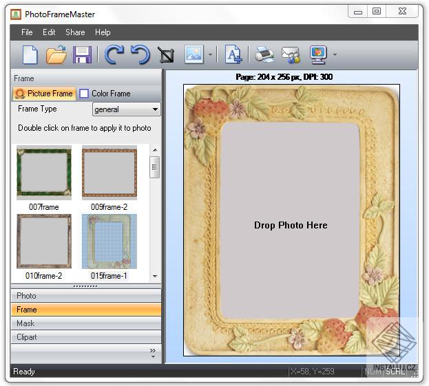Open a file with folder icon
Image resolution: width=429 pixels, height=386 pixels.
pyautogui.click(x=56, y=54)
